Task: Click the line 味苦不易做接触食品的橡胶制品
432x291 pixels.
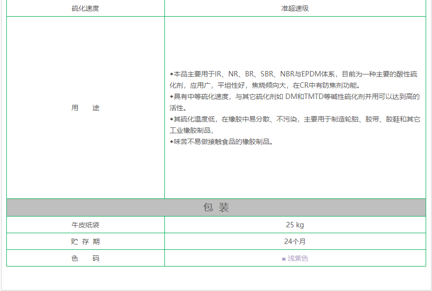Action: tap(222, 142)
